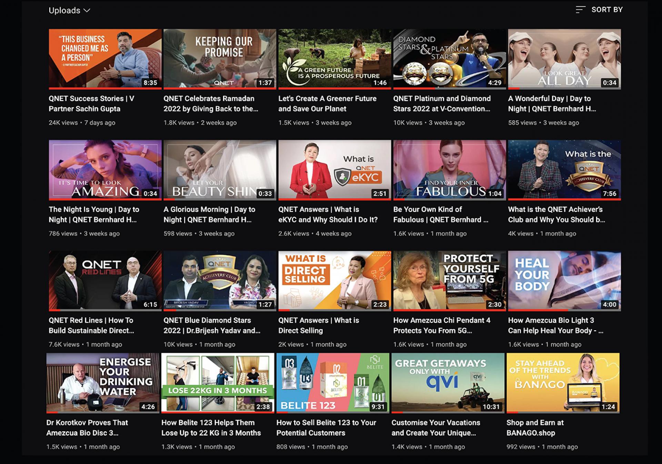Open Look Great All Day thumbnail
The image size is (662, 464).
pos(564,59)
